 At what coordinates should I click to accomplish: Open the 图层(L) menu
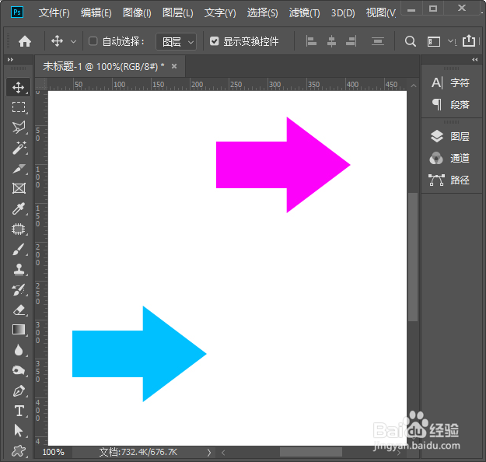tap(177, 12)
